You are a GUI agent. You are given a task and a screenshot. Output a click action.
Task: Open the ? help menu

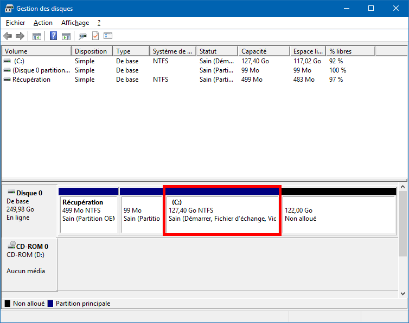click(x=99, y=23)
